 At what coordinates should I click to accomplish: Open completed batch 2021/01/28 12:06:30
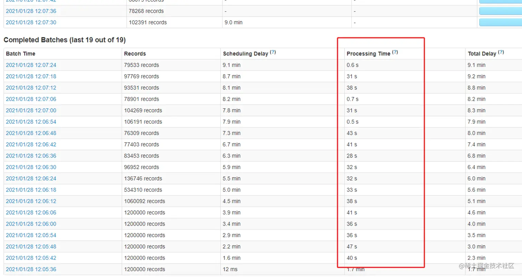point(31,167)
